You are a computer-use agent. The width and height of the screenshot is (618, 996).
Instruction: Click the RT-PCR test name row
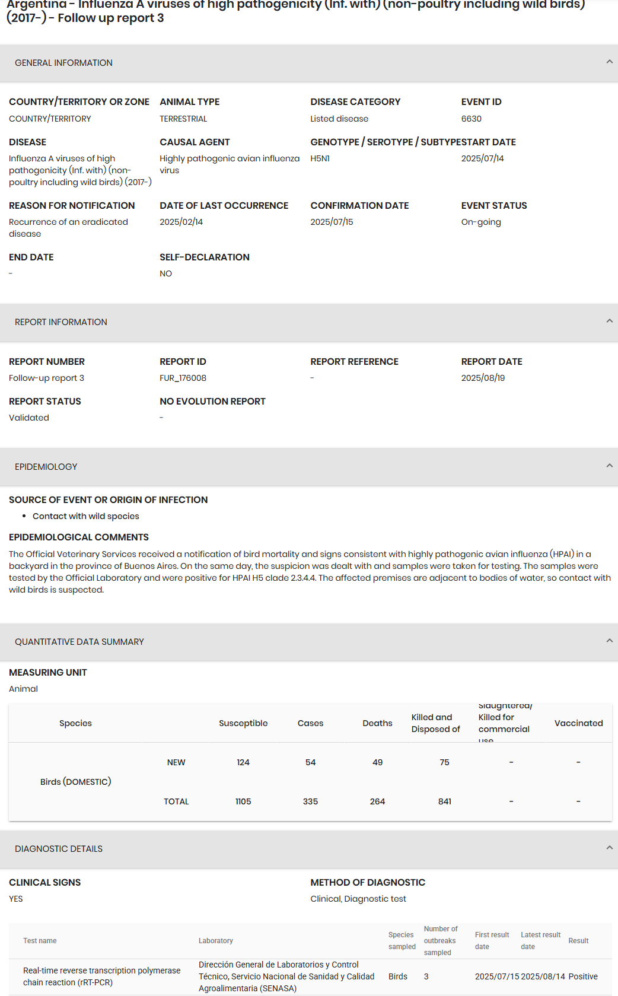(x=101, y=976)
